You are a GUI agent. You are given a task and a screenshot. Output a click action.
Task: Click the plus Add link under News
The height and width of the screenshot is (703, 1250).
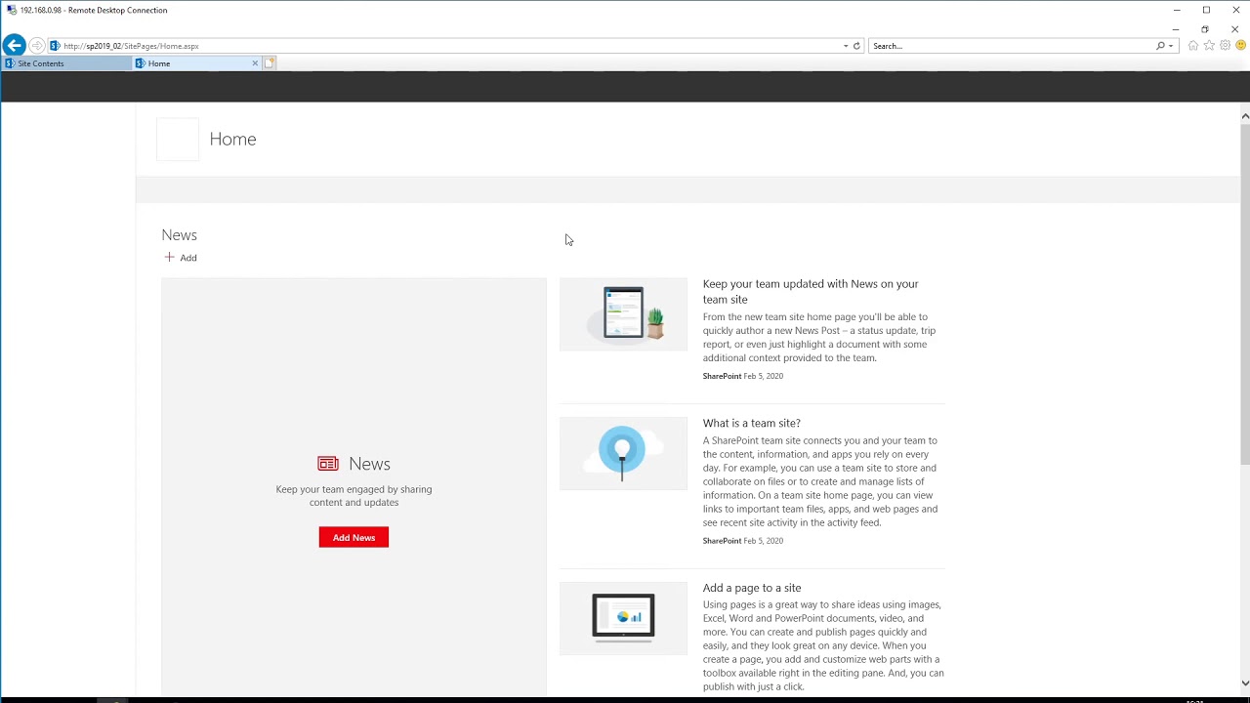coord(181,258)
